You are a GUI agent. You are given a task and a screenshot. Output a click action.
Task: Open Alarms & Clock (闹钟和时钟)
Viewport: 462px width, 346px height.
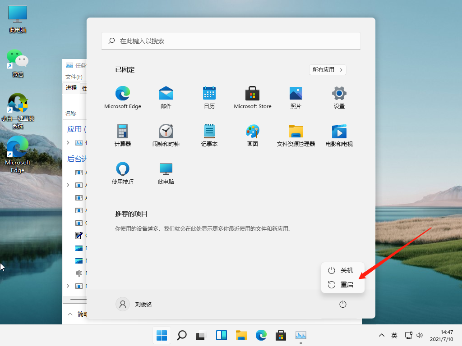[166, 135]
